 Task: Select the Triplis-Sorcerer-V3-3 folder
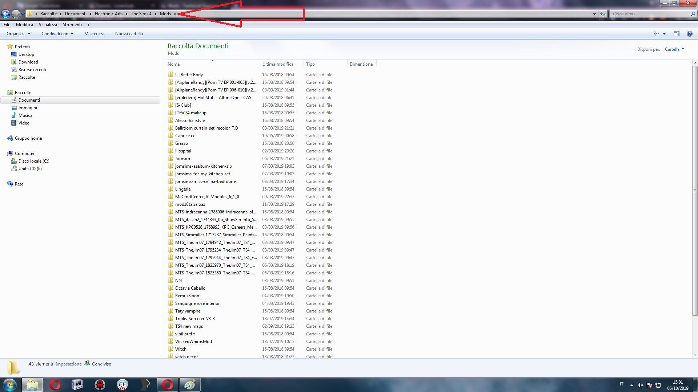coord(195,319)
